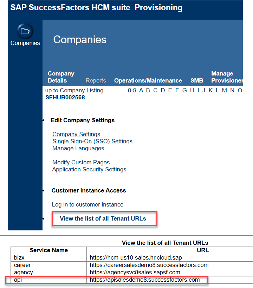The image size is (253, 288).
Task: Open Single Sign-On (SSO) Settings
Action: click(92, 141)
